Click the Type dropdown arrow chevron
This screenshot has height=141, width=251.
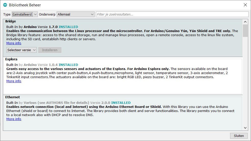35,14
